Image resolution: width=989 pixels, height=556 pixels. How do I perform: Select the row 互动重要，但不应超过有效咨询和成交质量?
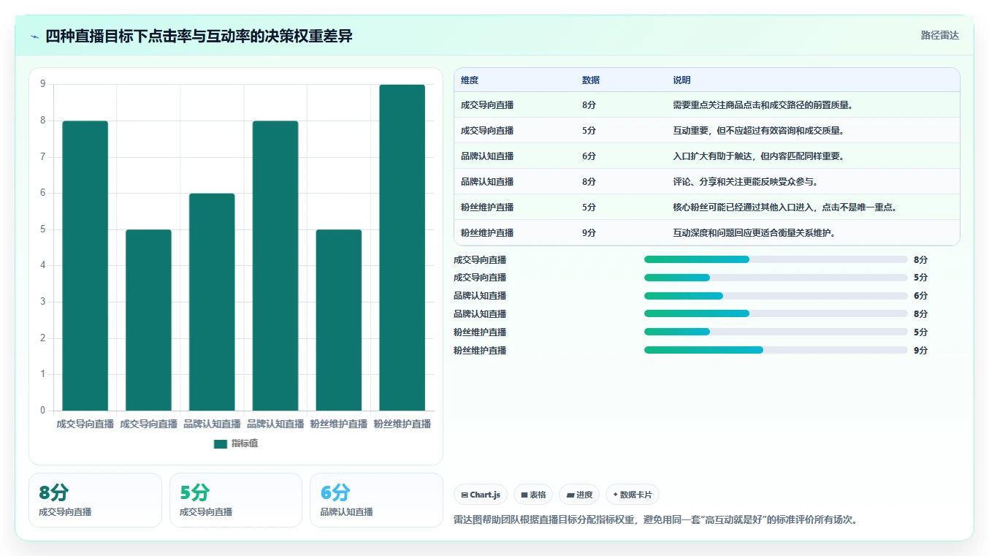pos(706,131)
